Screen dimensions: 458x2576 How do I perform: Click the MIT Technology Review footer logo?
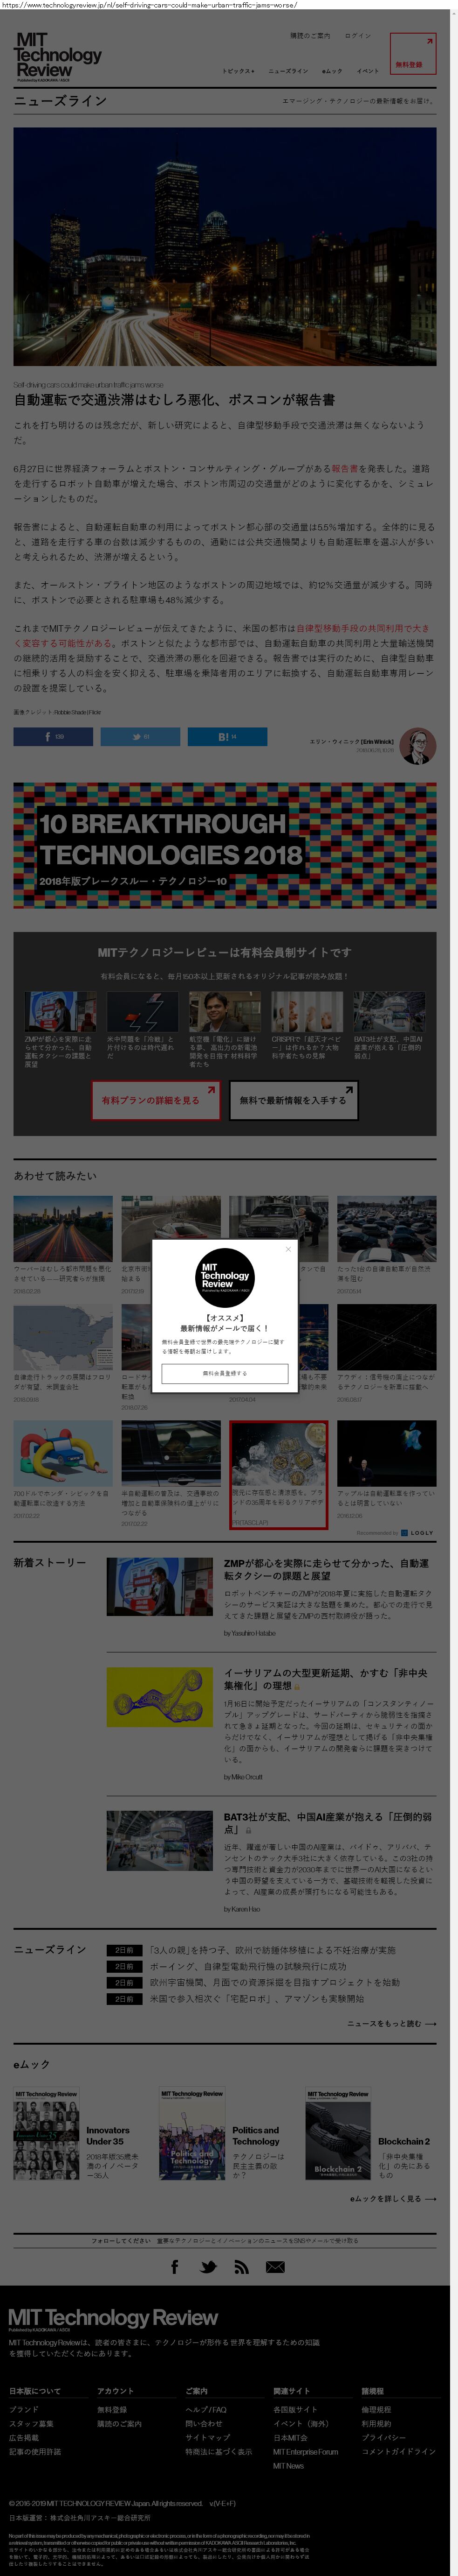[x=113, y=2319]
